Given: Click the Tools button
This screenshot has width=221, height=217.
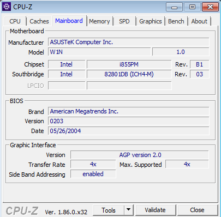Looking at the screenshot, I should 109,210.
